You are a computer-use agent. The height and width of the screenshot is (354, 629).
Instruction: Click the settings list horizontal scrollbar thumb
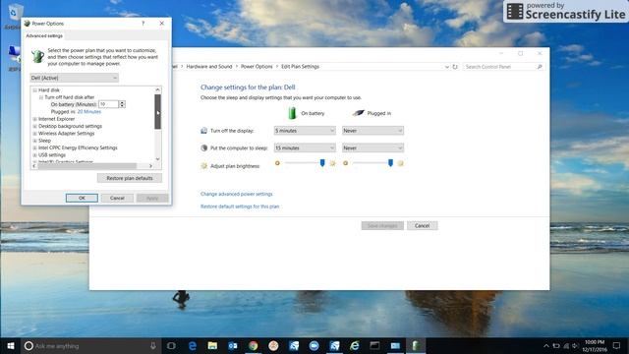pyautogui.click(x=87, y=166)
